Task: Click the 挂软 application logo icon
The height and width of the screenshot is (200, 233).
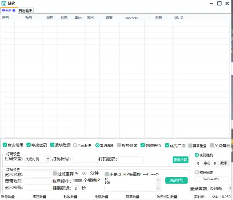Action: [x=4, y=3]
